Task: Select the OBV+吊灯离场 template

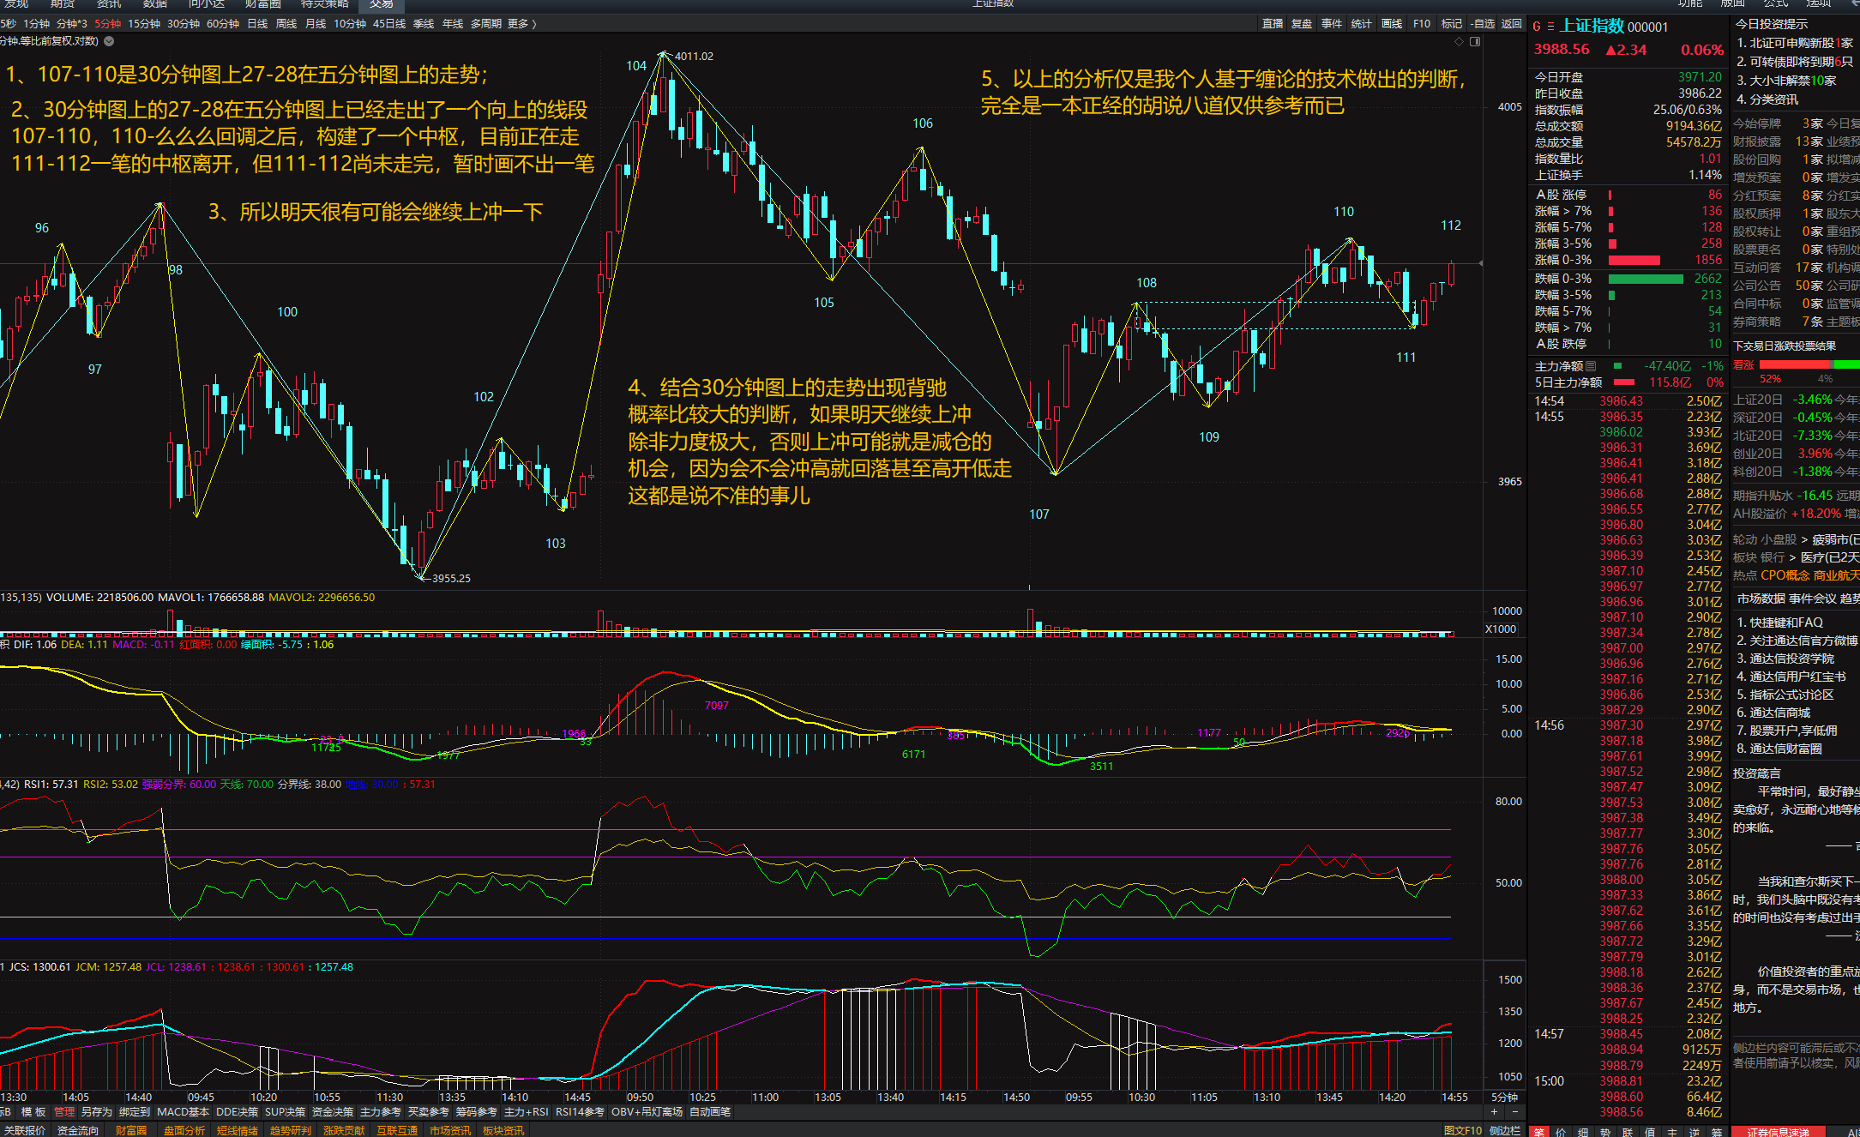Action: pyautogui.click(x=647, y=1112)
